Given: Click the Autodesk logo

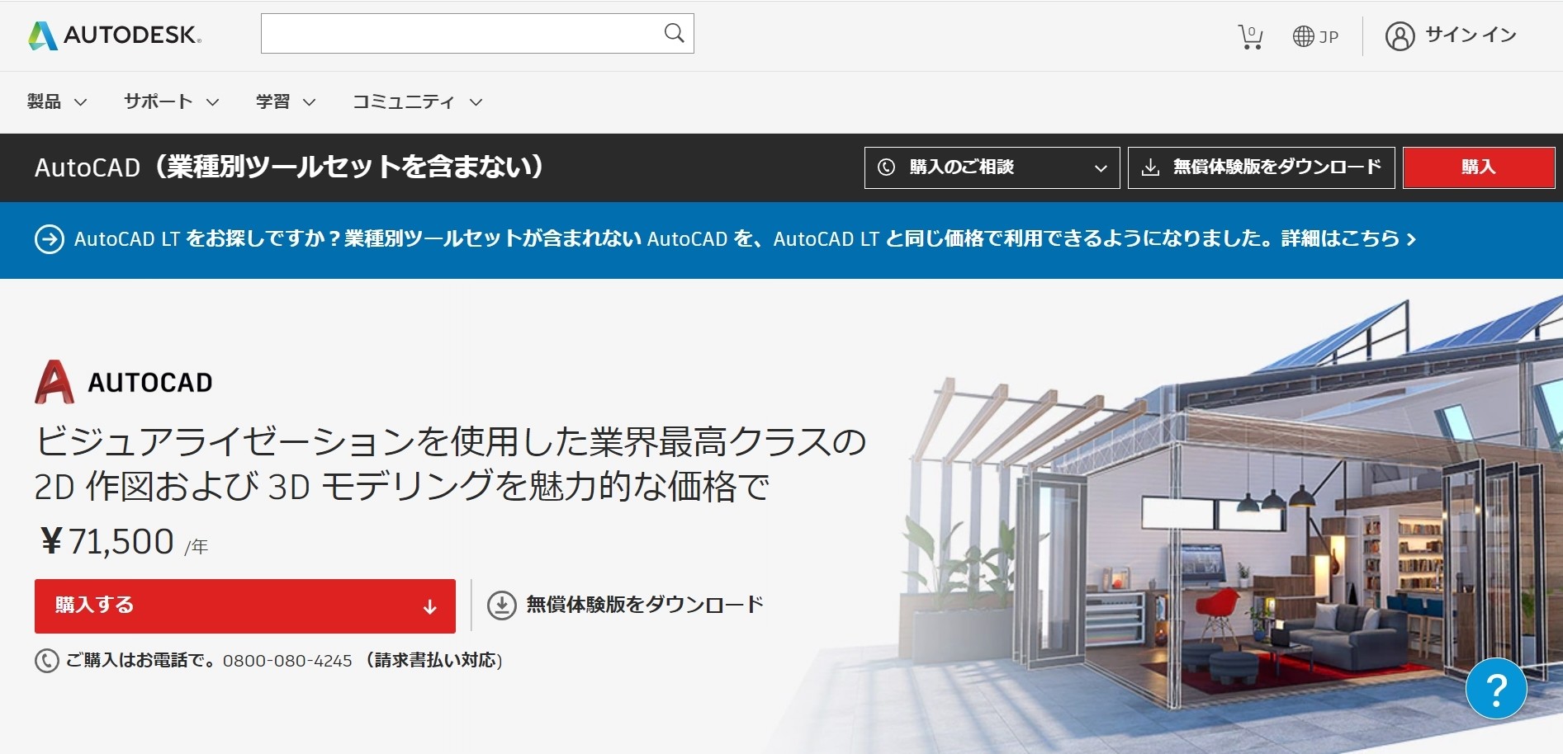Looking at the screenshot, I should tap(115, 35).
